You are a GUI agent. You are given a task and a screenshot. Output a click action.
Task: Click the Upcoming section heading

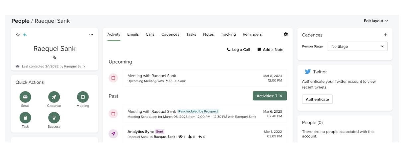pyautogui.click(x=120, y=62)
